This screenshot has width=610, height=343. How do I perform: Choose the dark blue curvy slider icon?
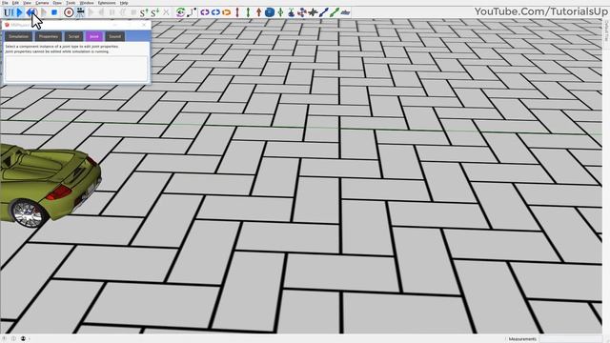[x=324, y=12]
